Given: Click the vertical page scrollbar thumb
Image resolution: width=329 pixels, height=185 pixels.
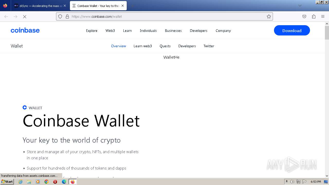Looking at the screenshot, I should 327,33.
